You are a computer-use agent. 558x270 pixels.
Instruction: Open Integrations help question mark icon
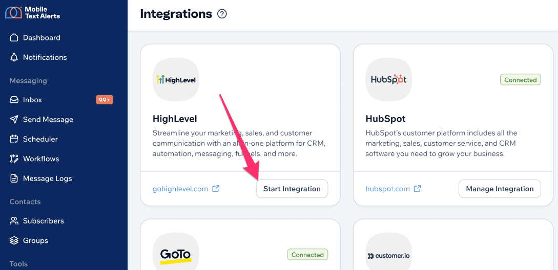[x=222, y=14]
